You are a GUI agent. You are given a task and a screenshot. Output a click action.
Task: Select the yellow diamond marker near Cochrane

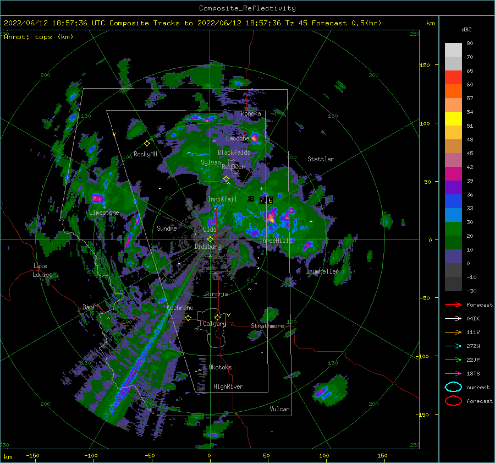189,318
